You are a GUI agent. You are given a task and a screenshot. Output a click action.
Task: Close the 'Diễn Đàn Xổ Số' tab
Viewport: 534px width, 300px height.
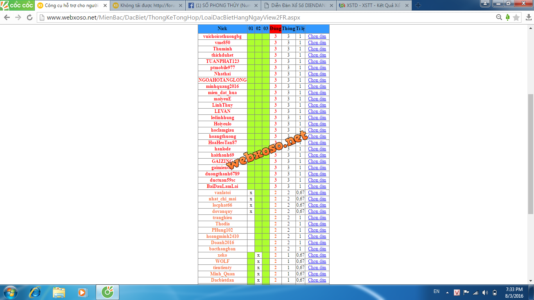point(331,5)
